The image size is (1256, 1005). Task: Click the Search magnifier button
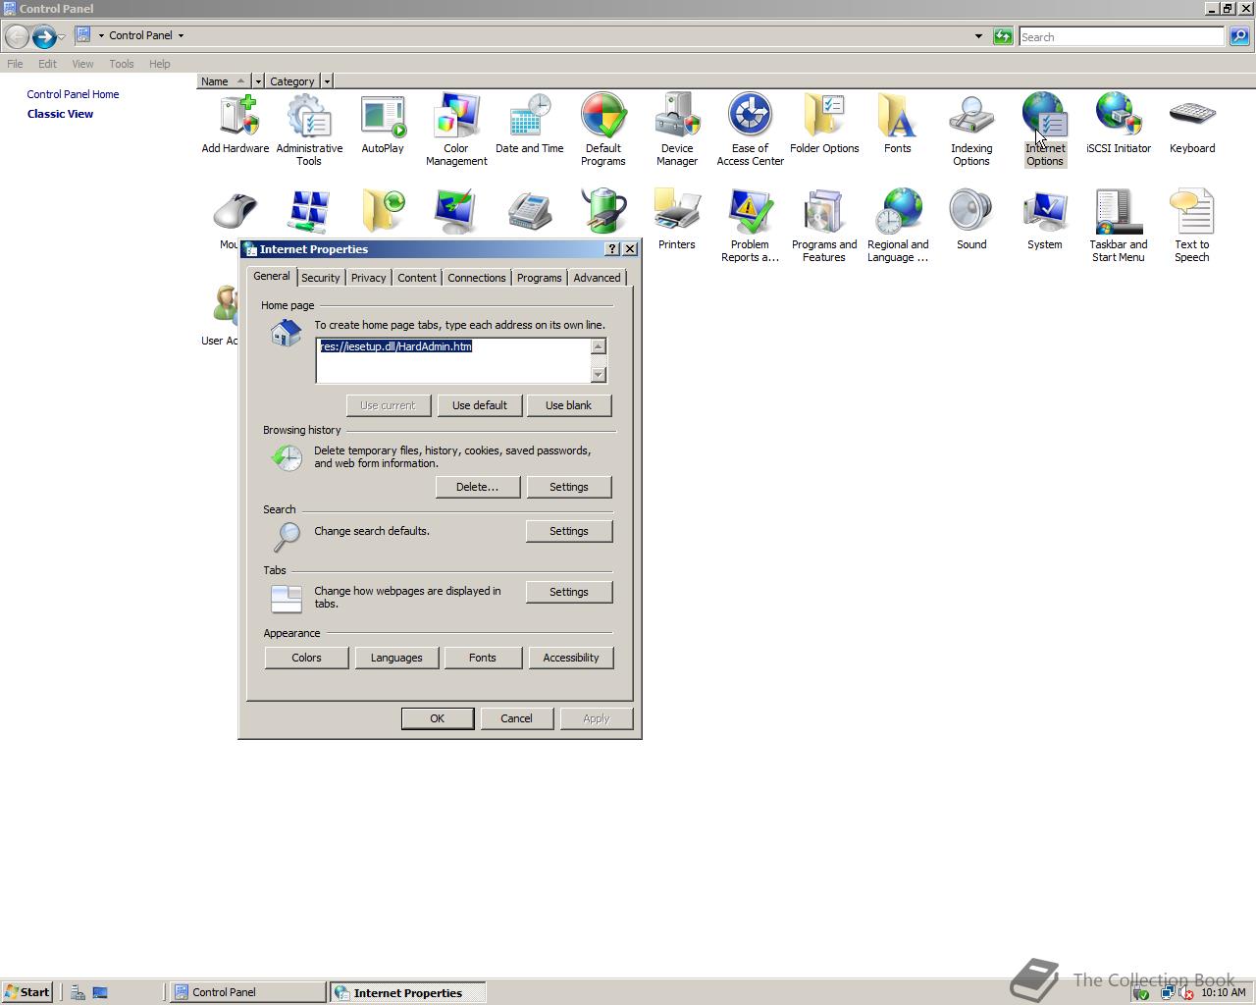[1239, 36]
